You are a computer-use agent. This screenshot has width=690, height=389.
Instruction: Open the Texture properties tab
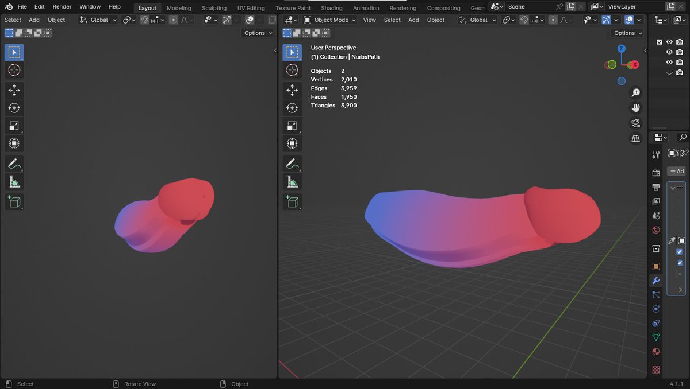(x=656, y=369)
